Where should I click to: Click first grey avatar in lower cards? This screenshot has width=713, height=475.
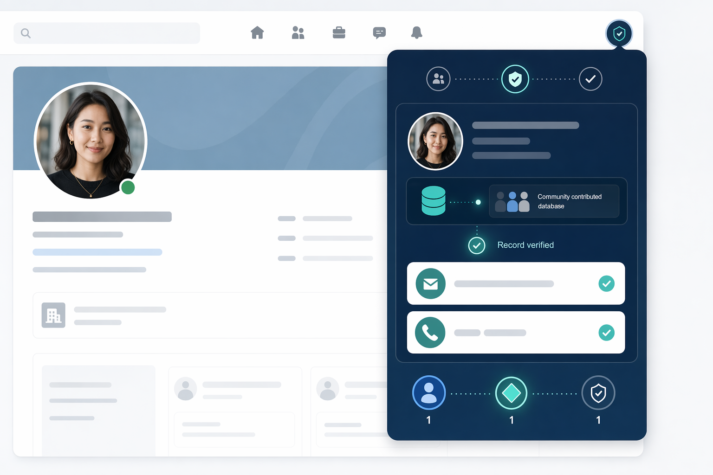pyautogui.click(x=186, y=389)
